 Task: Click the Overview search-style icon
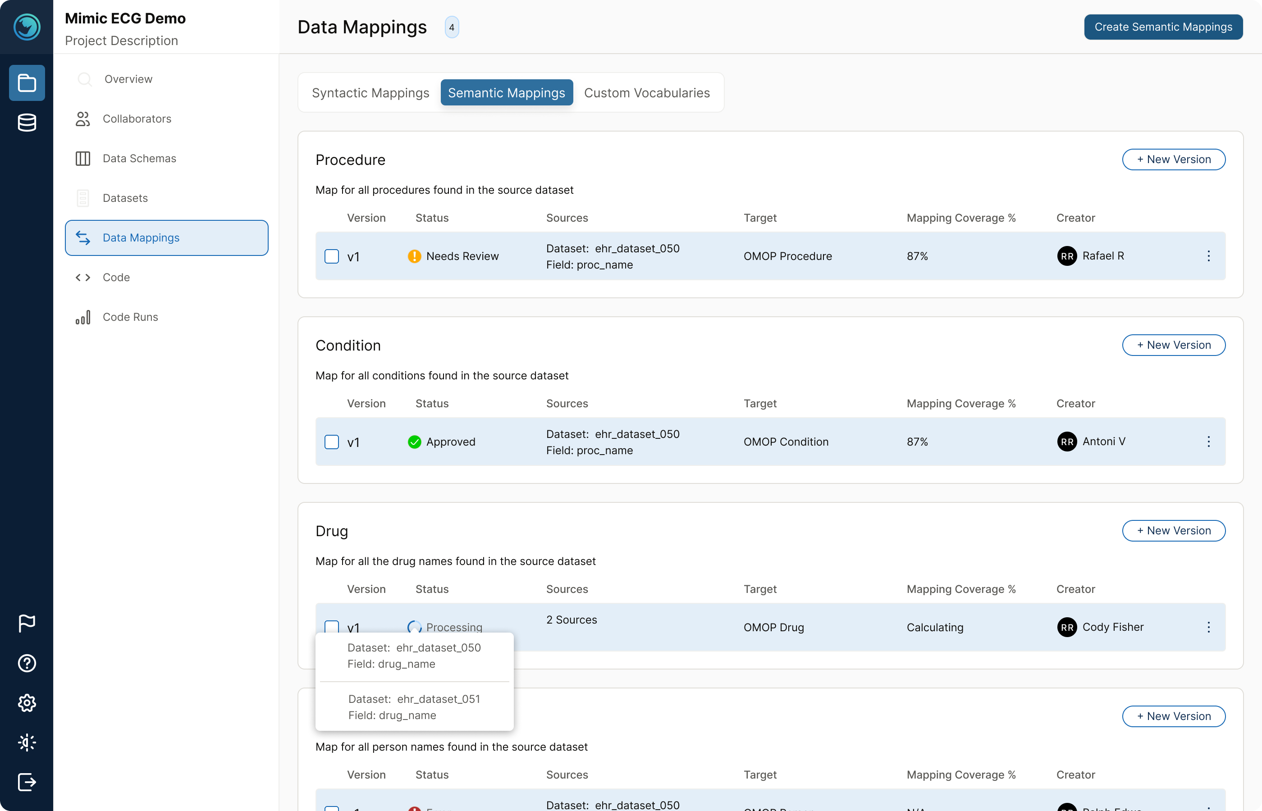coord(84,79)
